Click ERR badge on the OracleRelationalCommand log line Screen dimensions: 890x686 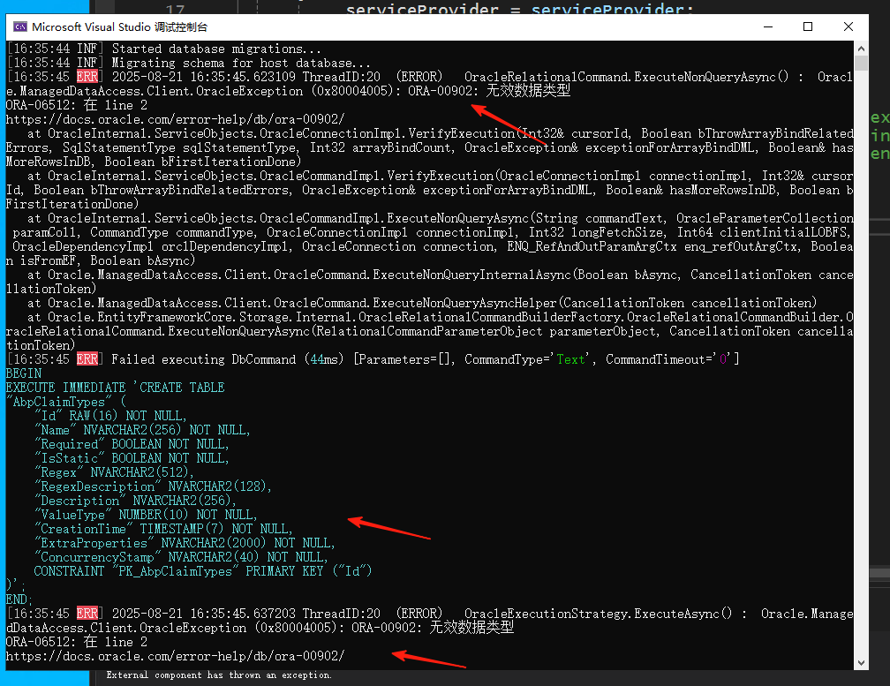click(x=87, y=77)
